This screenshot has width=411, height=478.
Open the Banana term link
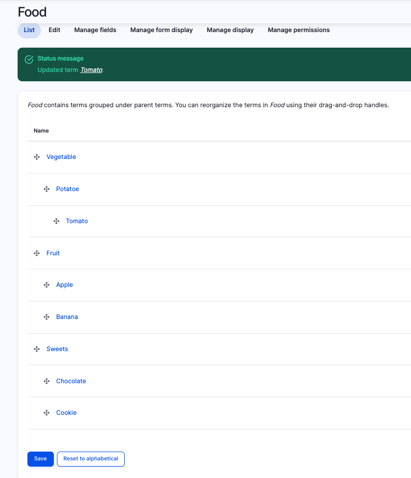click(67, 317)
